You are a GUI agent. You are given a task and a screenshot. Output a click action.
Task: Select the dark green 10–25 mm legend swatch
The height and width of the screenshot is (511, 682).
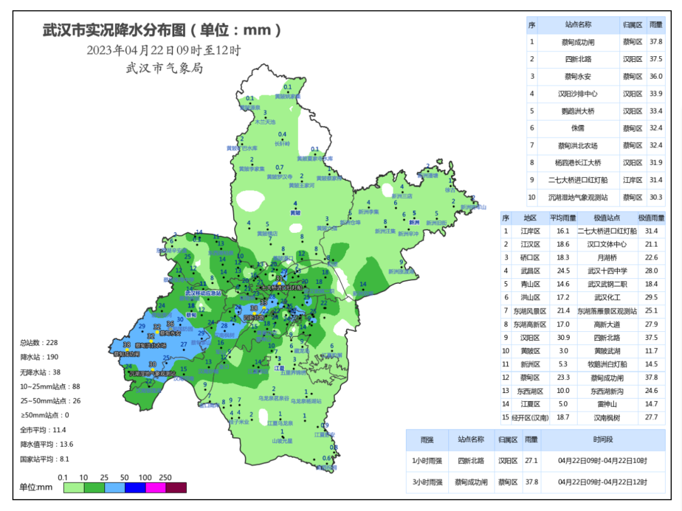click(94, 487)
